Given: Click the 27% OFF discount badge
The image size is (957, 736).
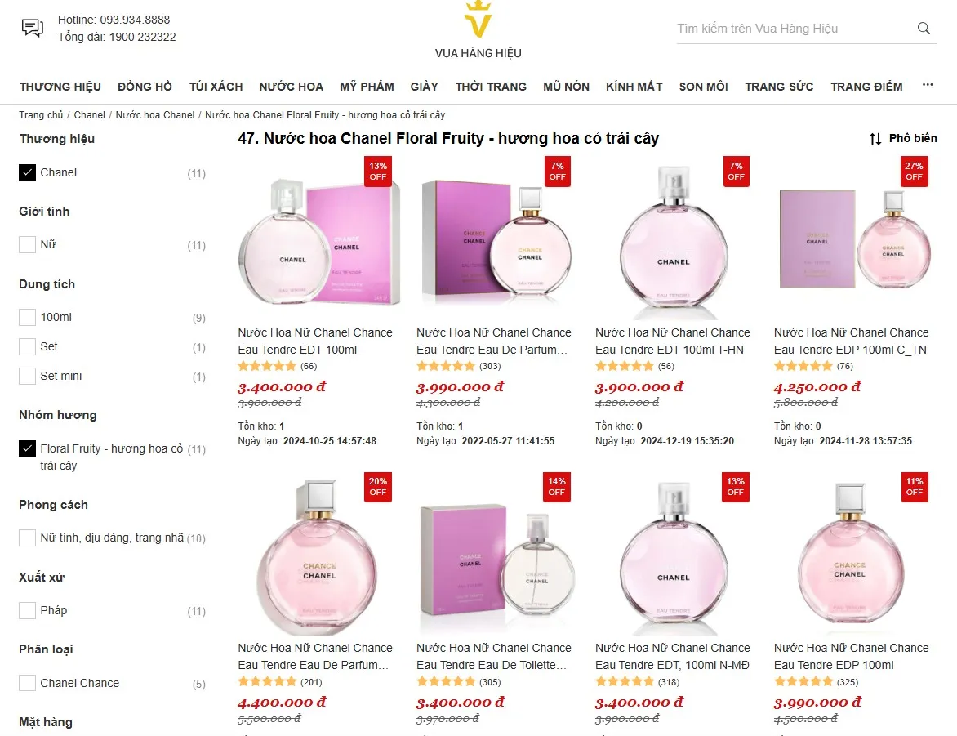Looking at the screenshot, I should click(x=914, y=171).
